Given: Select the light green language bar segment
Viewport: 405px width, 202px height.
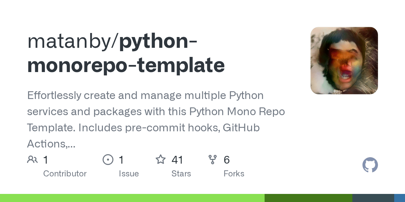Looking at the screenshot, I should pos(132,198).
